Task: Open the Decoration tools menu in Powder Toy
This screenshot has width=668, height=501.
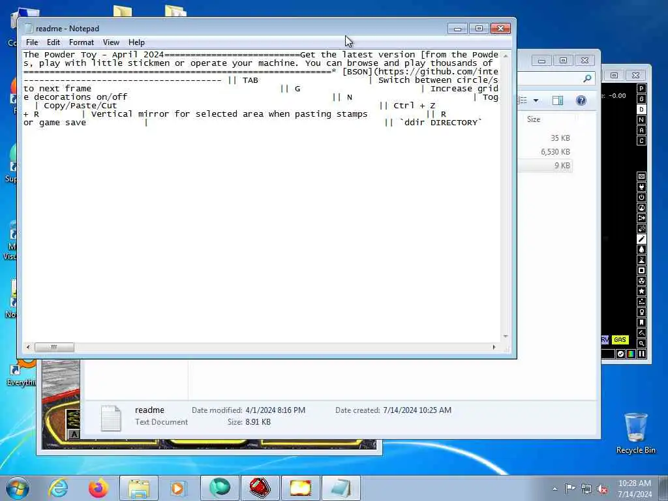Action: tap(641, 333)
